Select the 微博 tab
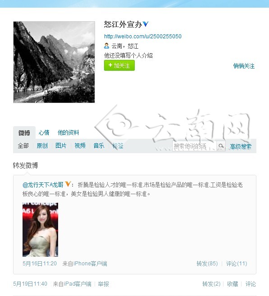269x296 pixels. 24,133
